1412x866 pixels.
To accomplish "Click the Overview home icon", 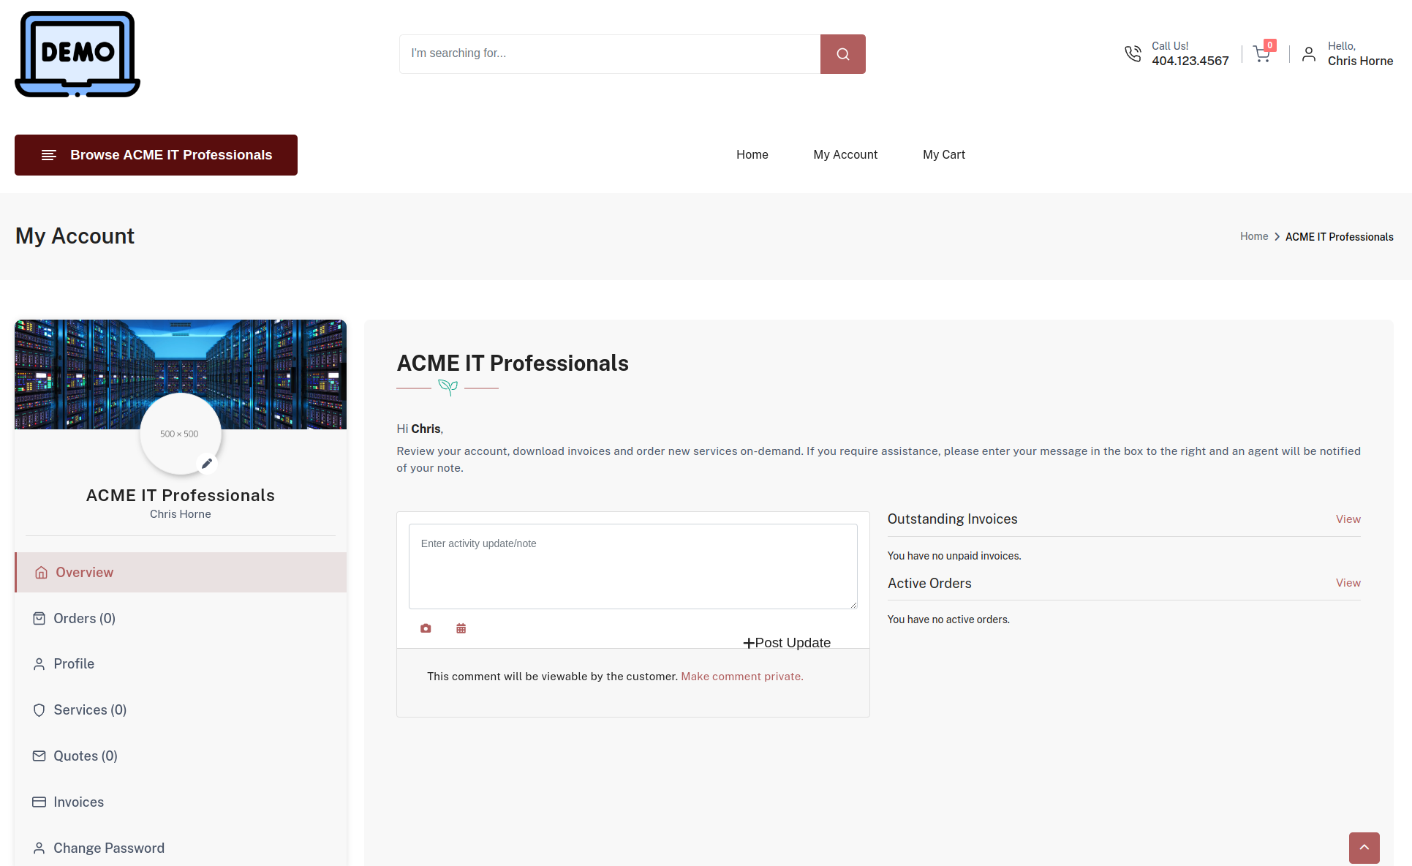I will [42, 573].
